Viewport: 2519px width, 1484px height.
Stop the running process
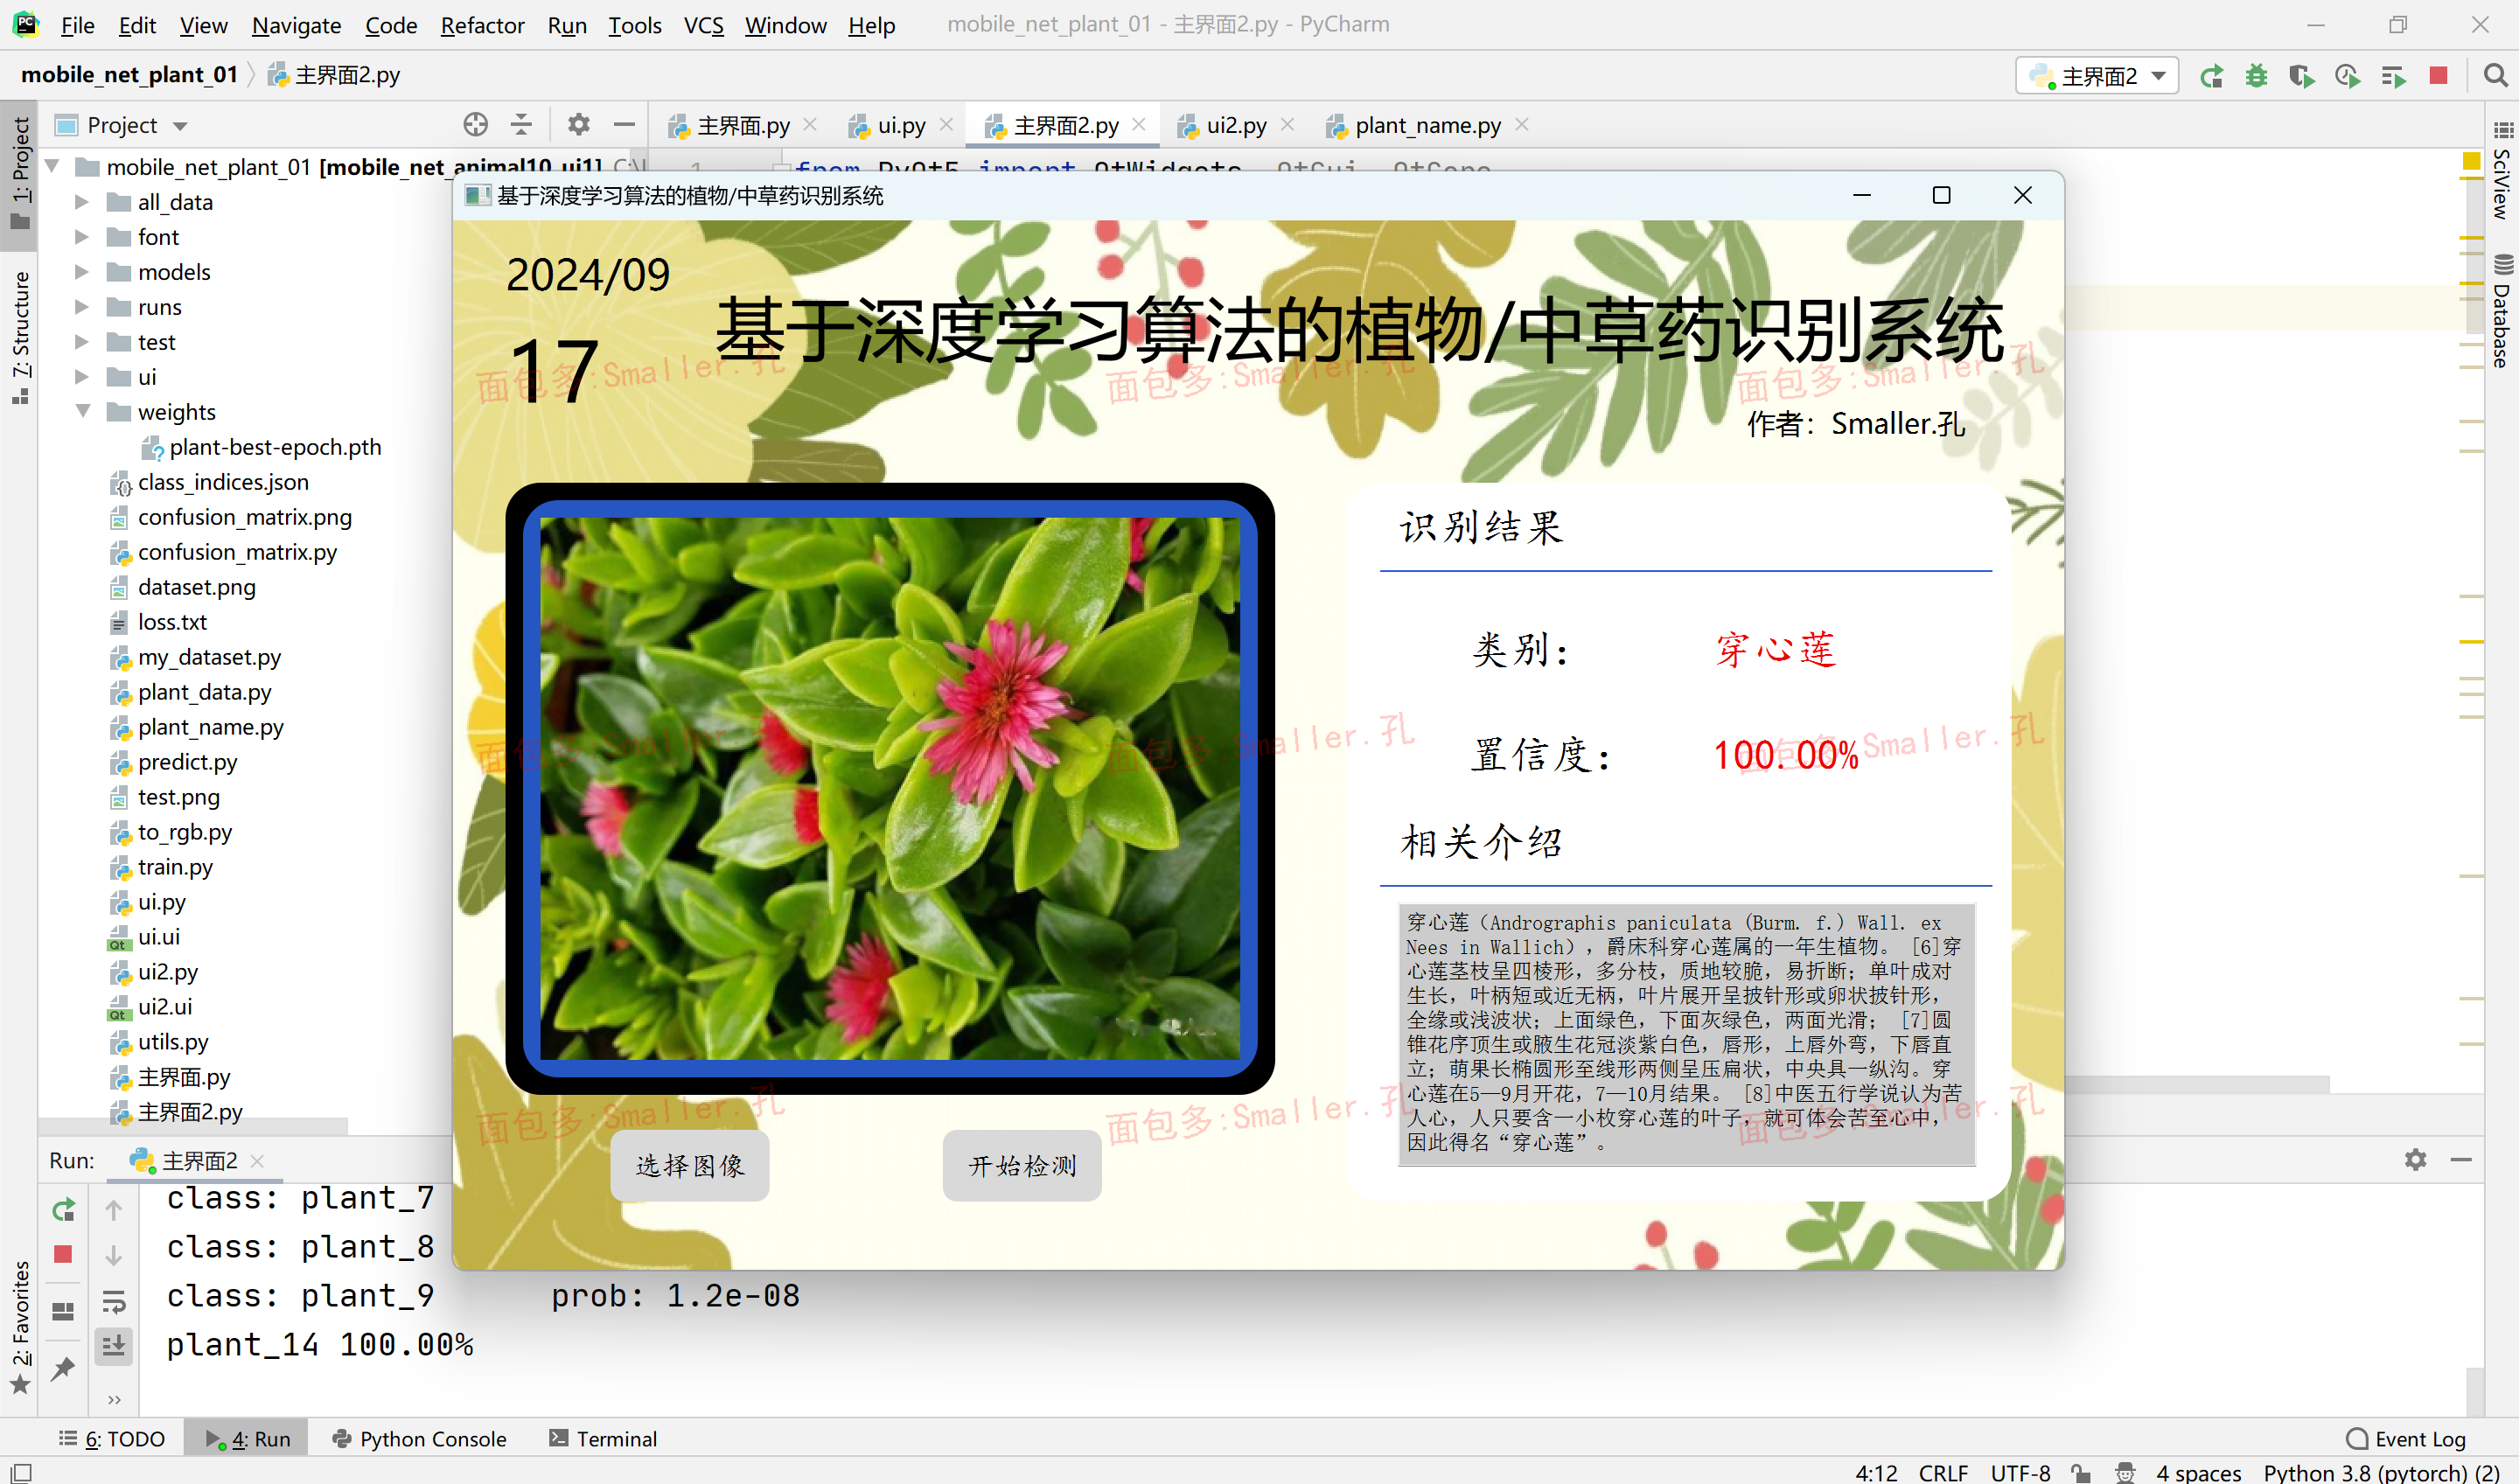click(x=2438, y=76)
